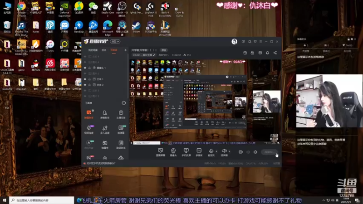The width and height of the screenshot is (363, 204).
Task: Click layer list vertical scrollbar
Action: click(128, 76)
